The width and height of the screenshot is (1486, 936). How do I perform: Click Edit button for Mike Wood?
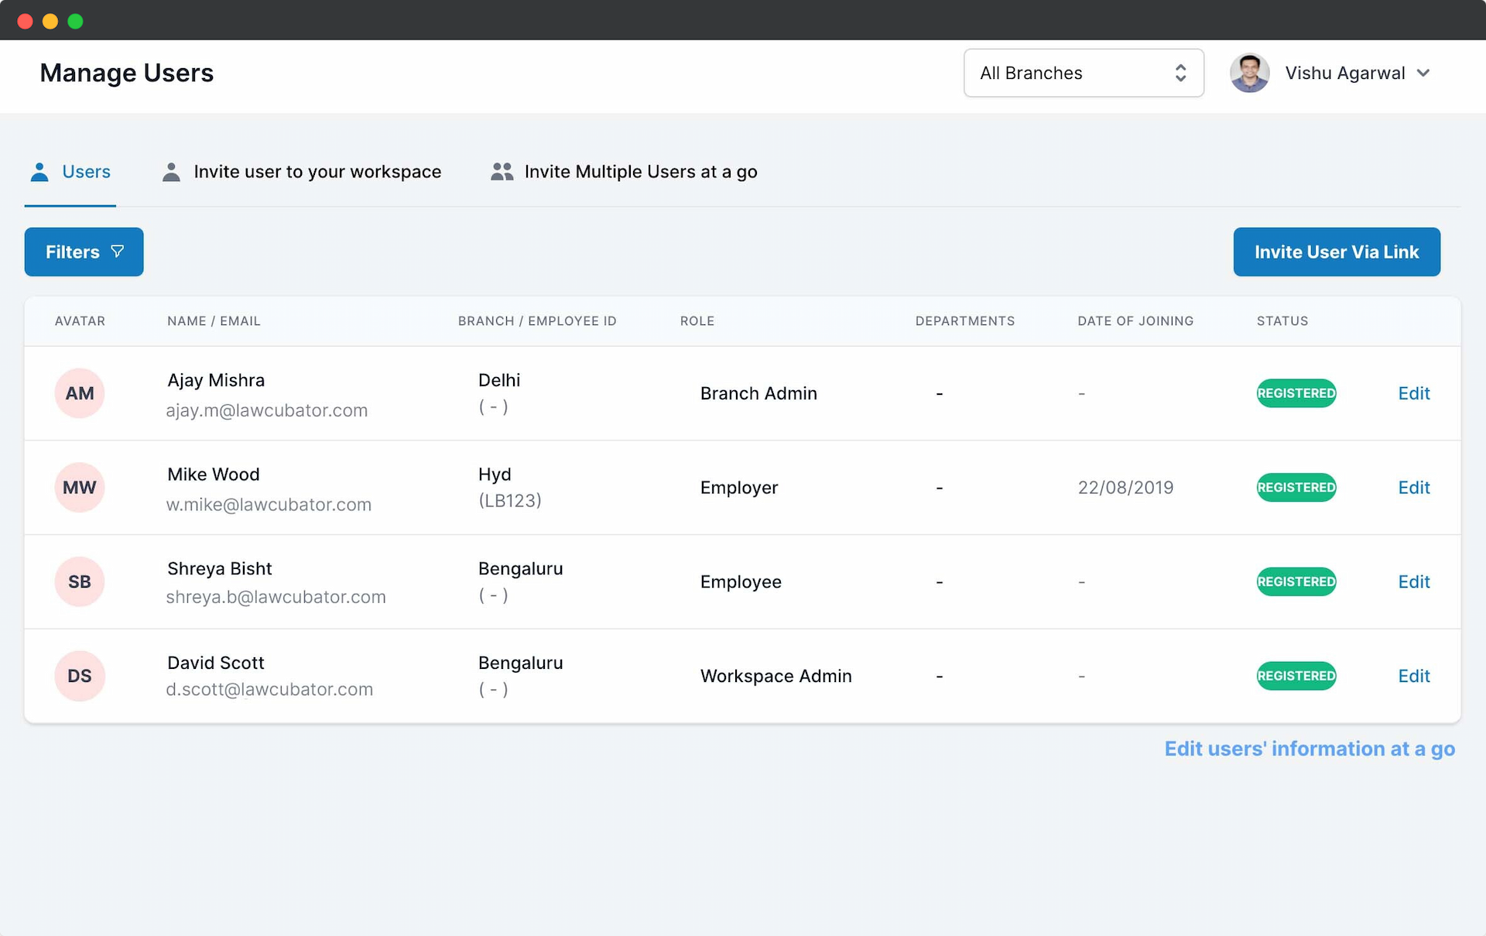1414,488
